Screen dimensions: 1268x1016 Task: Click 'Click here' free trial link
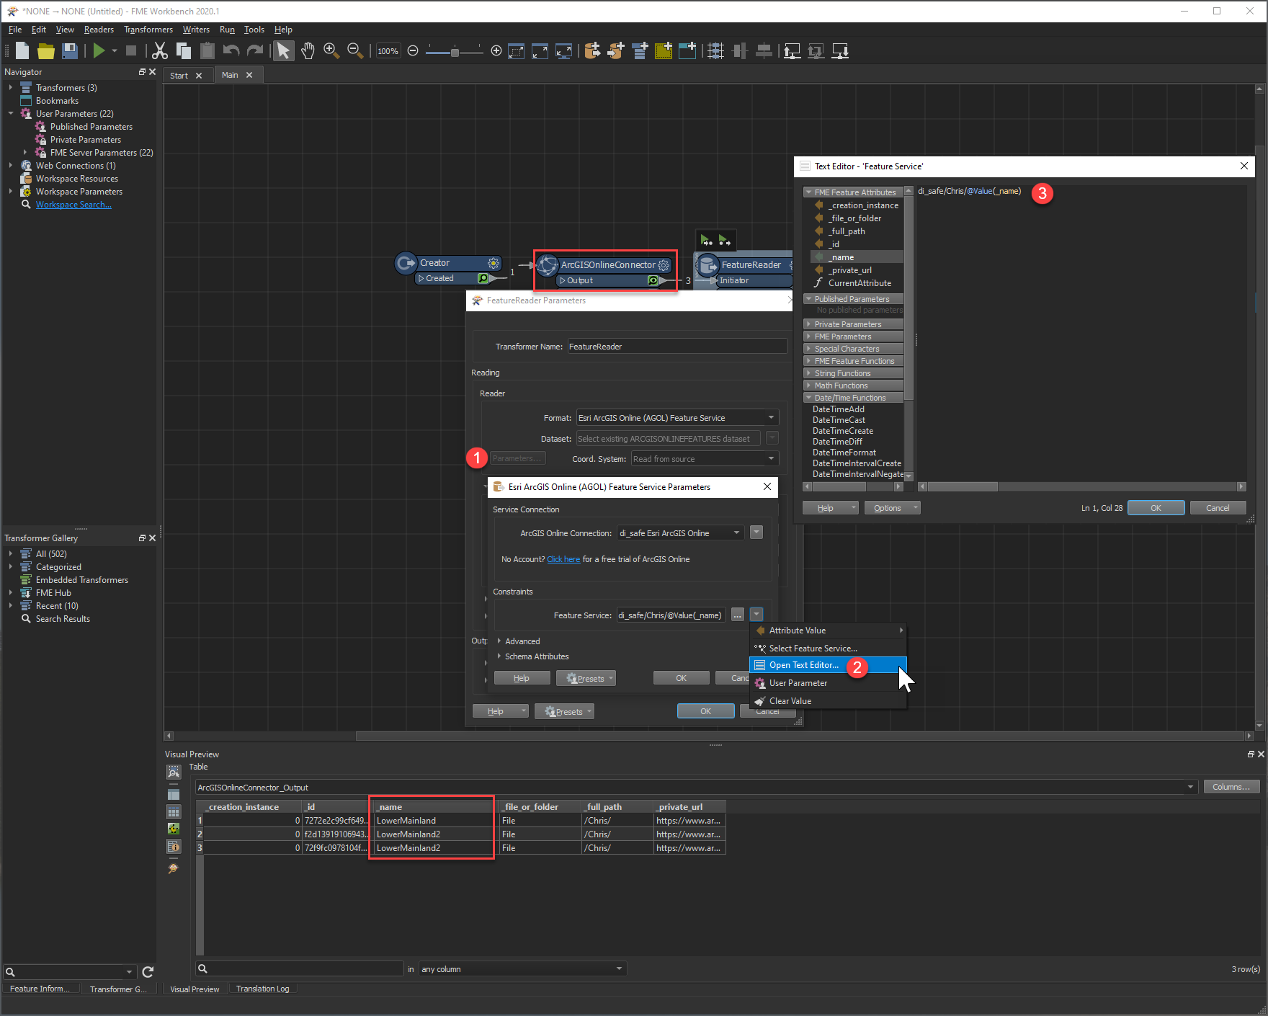click(563, 559)
